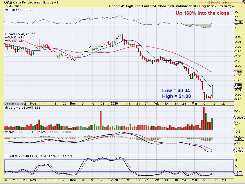Click 2020 on the bottom date axis
This screenshot has height=184, width=245.
click(x=114, y=180)
